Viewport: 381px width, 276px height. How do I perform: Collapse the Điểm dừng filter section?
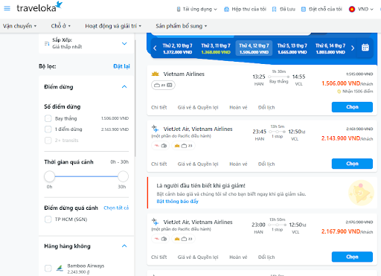pyautogui.click(x=124, y=87)
